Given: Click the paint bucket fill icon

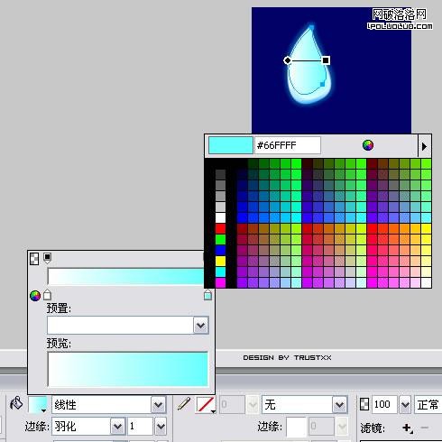Looking at the screenshot, I should (x=16, y=403).
